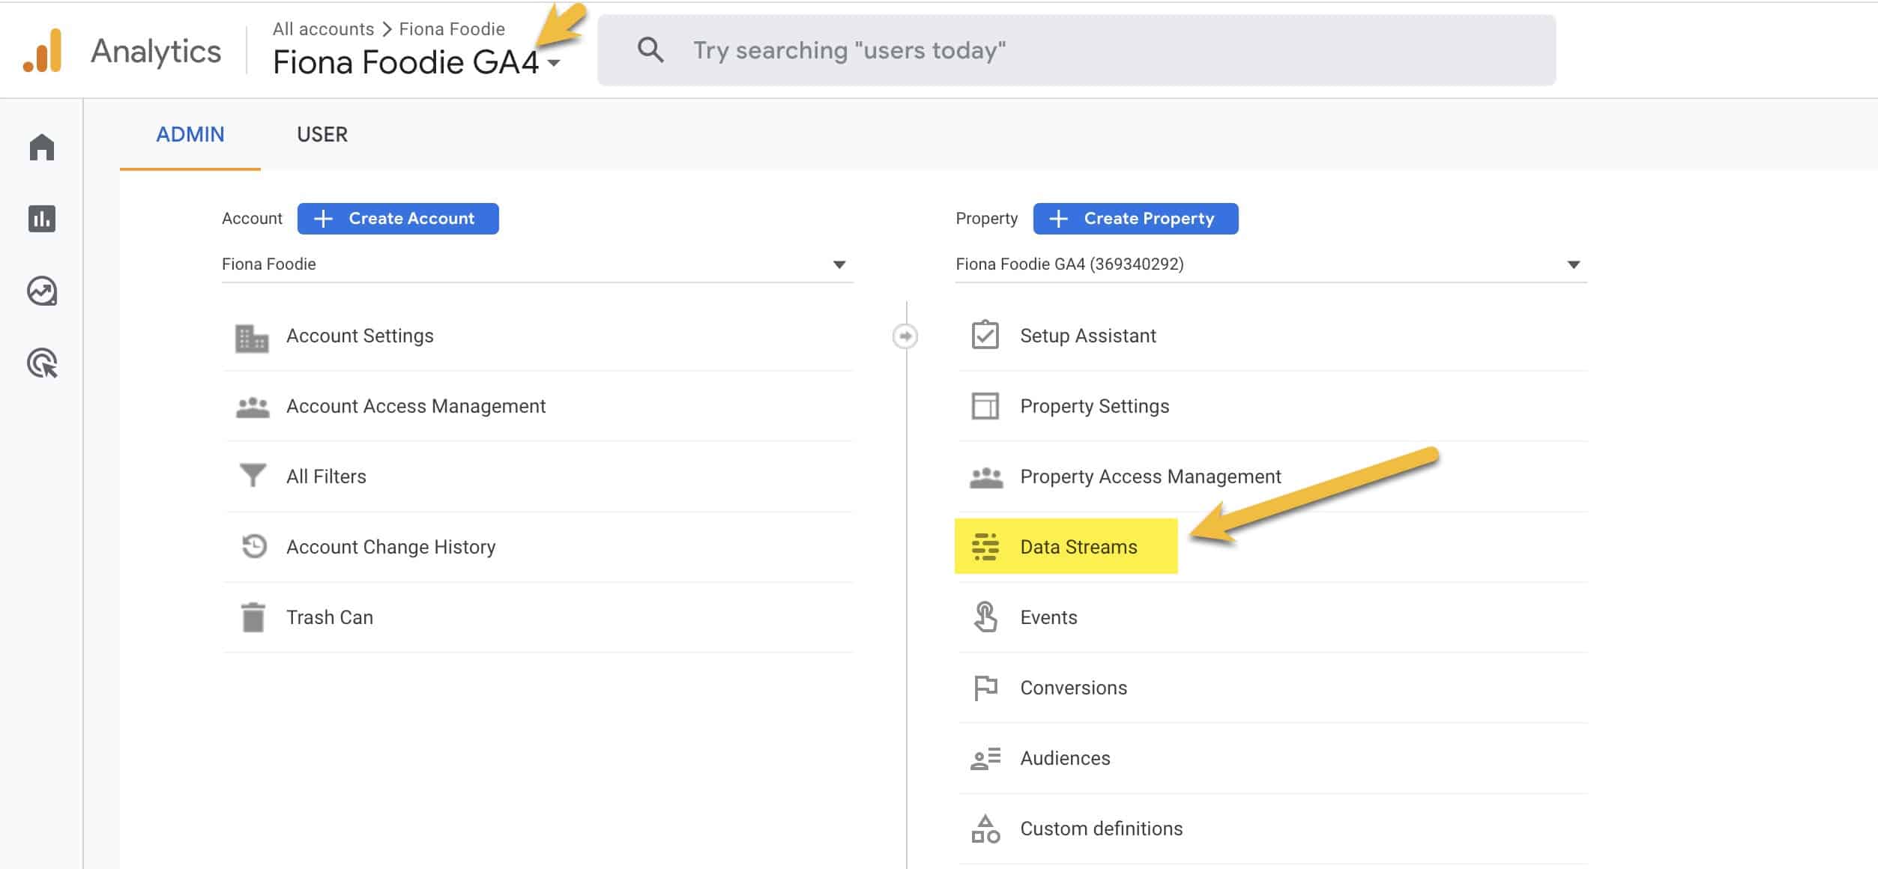Image resolution: width=1878 pixels, height=869 pixels.
Task: Click the Account Settings building icon
Action: 252,338
